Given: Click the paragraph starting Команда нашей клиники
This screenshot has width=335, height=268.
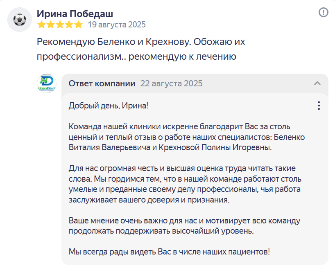Looking at the screenshot, I should (187, 137).
